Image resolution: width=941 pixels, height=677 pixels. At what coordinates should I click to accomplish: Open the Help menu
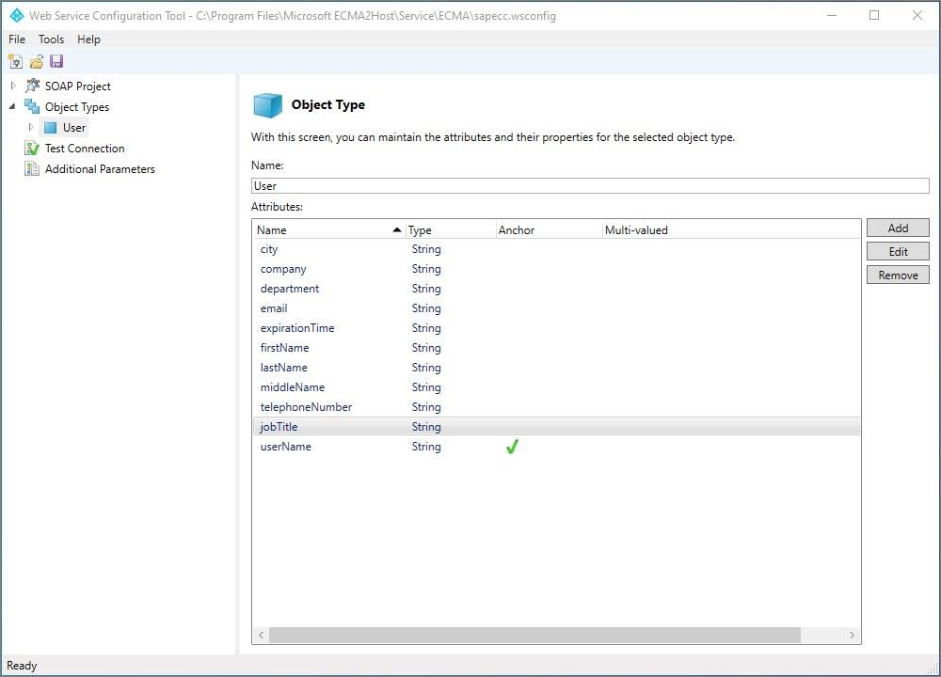(88, 39)
